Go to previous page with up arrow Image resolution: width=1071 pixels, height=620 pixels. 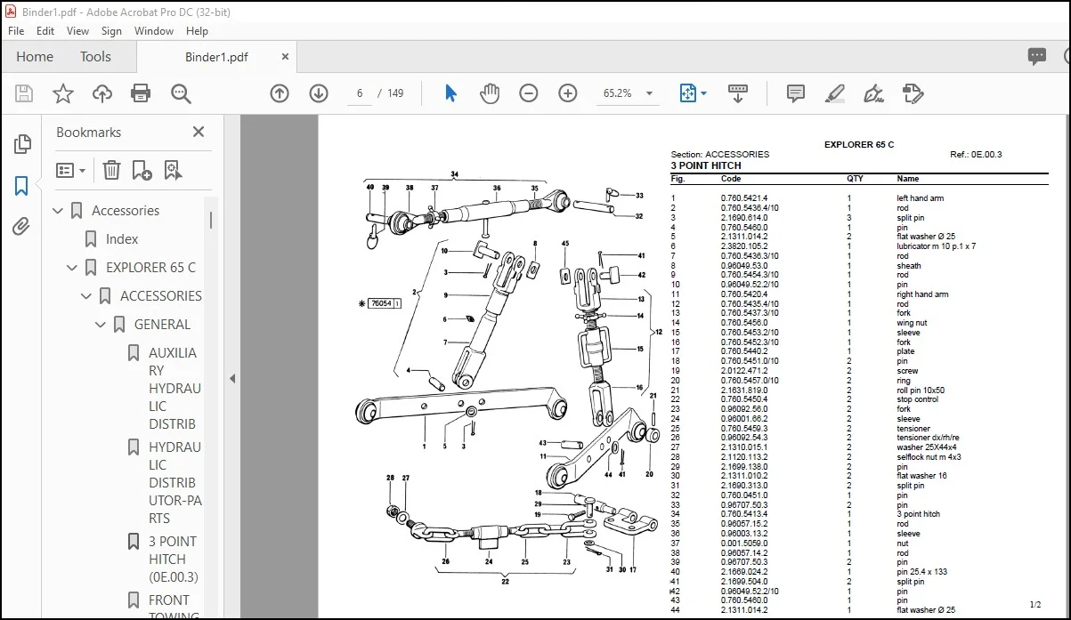pyautogui.click(x=280, y=93)
